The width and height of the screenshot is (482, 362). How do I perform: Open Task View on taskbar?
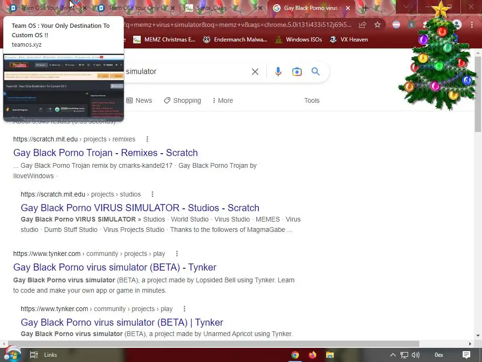(x=33, y=355)
